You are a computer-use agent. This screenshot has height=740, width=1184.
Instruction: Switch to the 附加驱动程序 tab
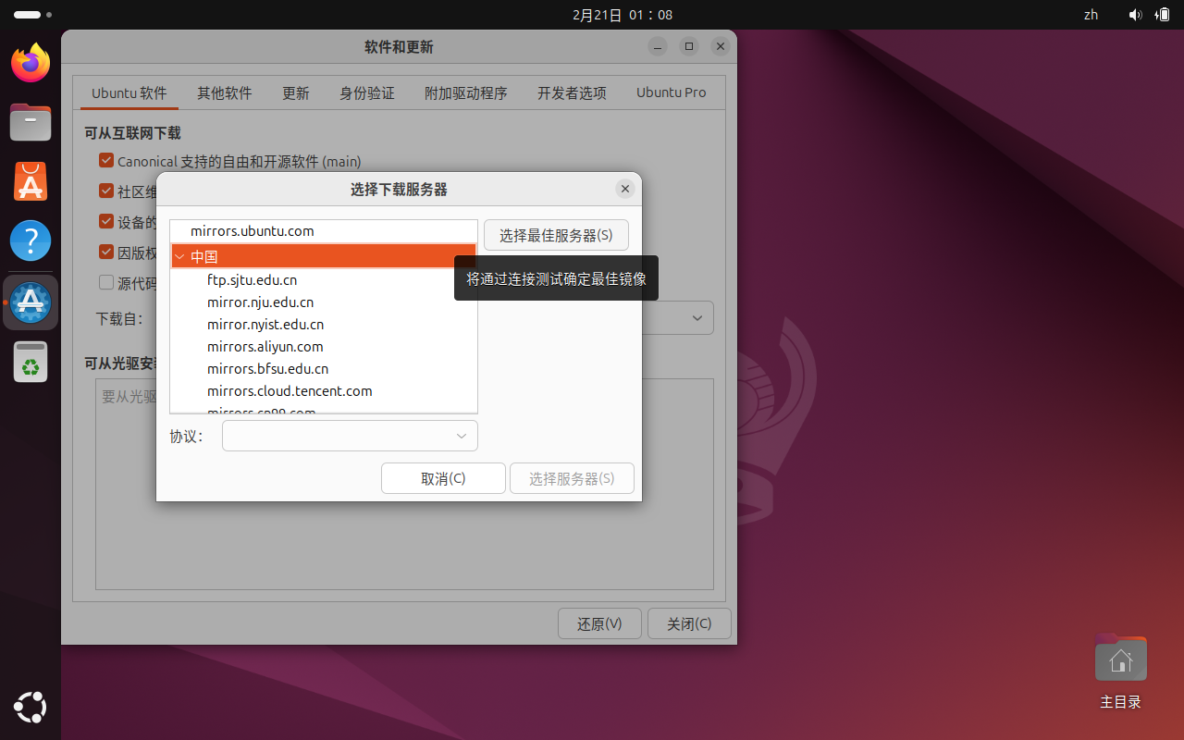465,93
